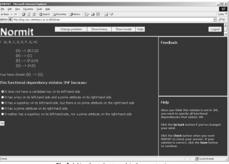Select 'neither has a superkey' option
Screen dimensions: 229x164
pos(2,114)
